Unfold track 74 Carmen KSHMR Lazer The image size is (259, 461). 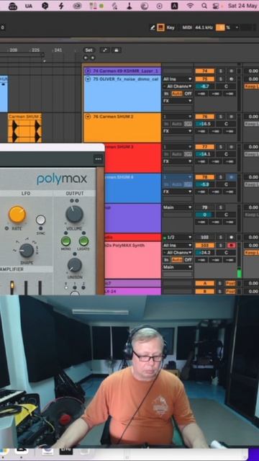(88, 71)
